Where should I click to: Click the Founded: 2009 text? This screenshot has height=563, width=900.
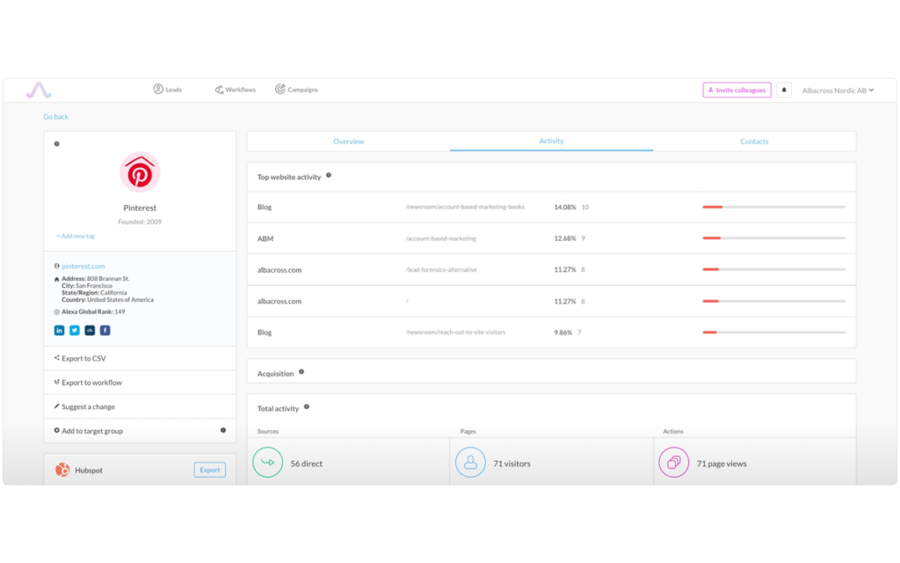(140, 222)
